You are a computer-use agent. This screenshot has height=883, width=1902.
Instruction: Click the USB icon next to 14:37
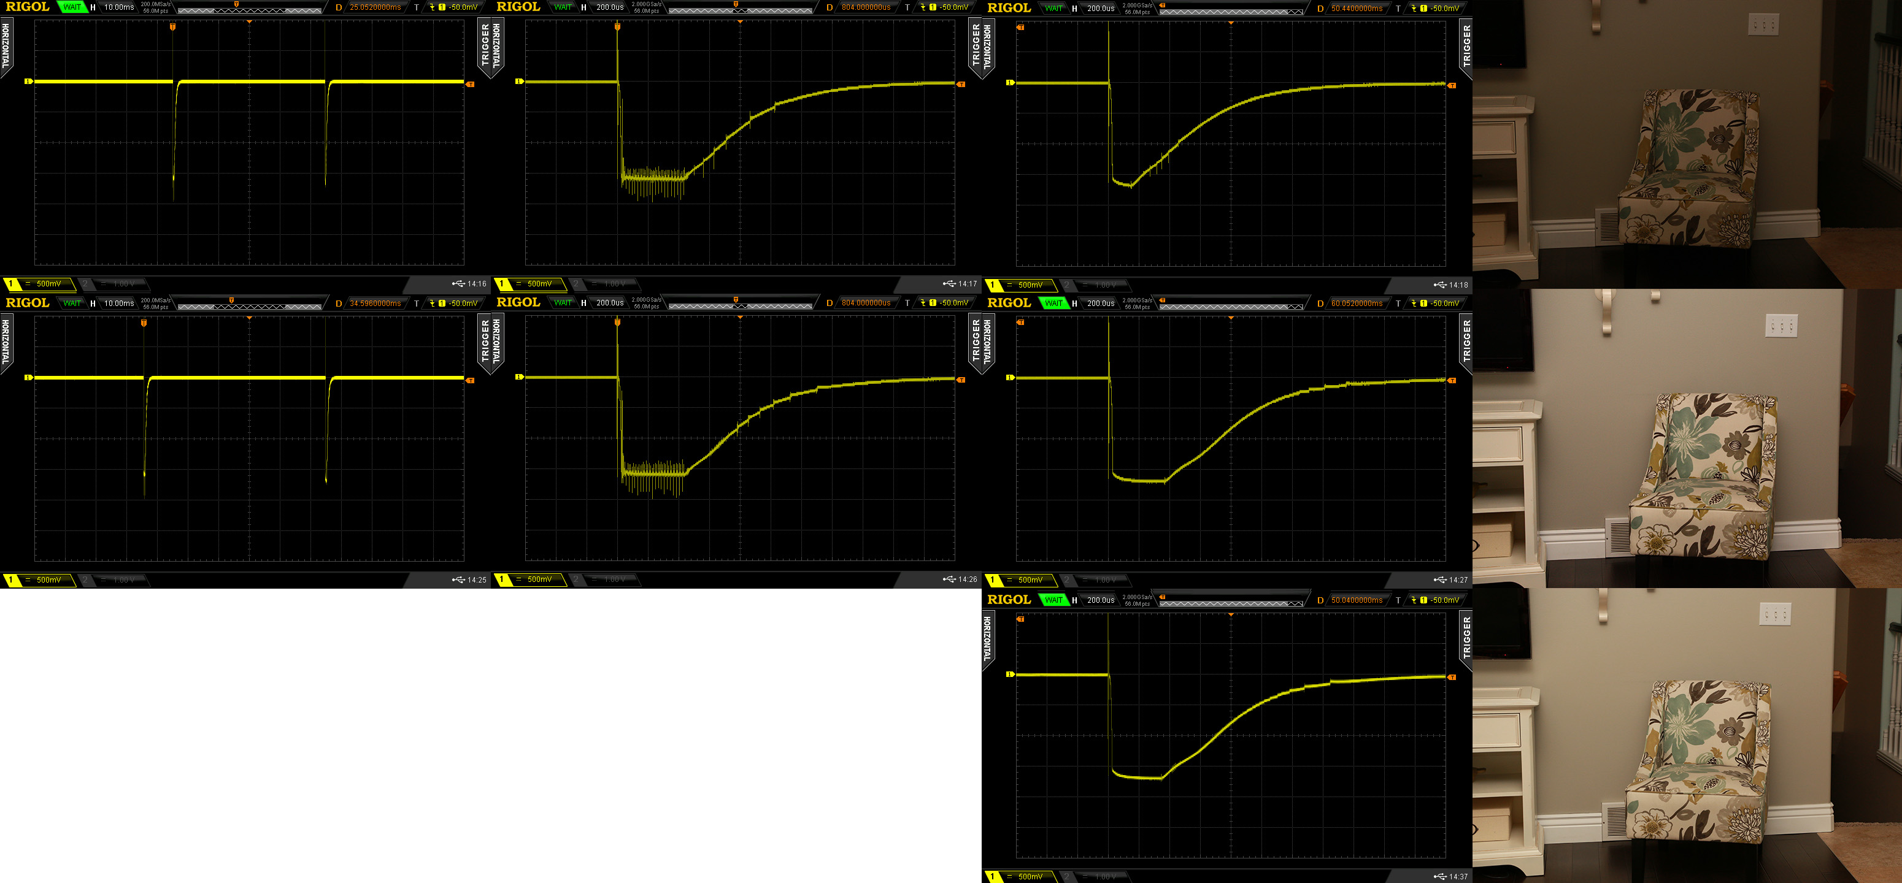point(1440,876)
